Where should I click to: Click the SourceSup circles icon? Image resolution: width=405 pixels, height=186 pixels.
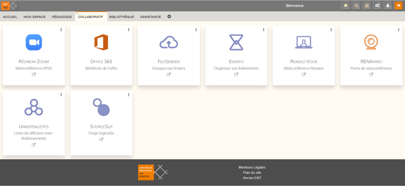click(x=101, y=107)
